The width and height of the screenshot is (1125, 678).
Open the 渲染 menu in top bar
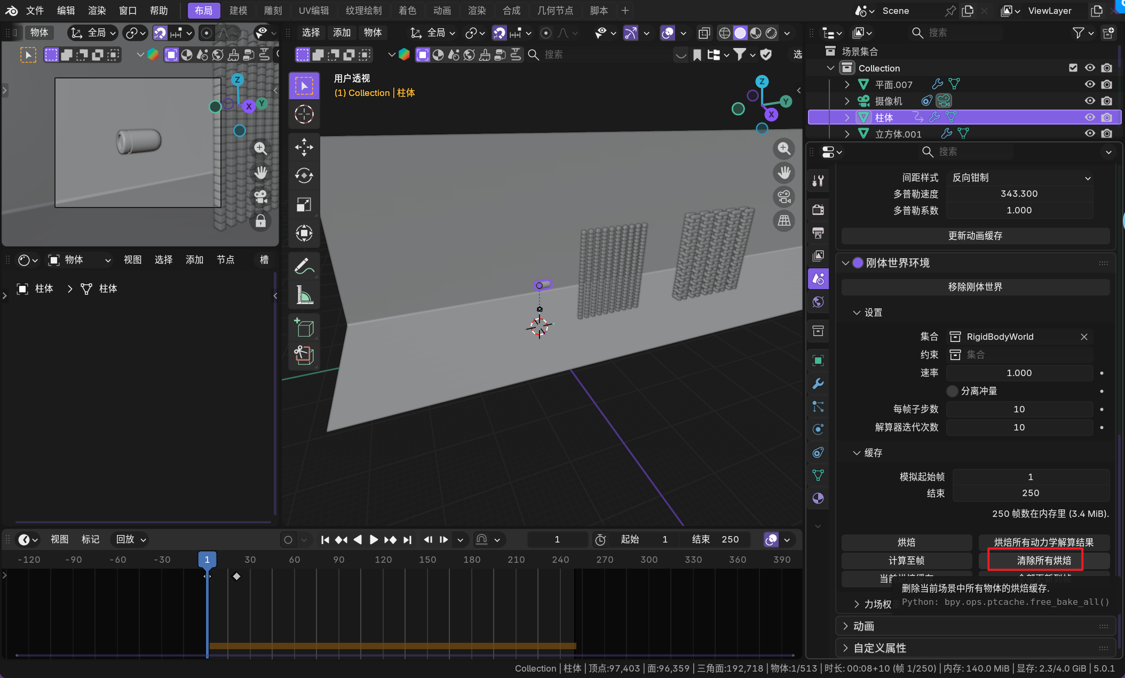coord(97,11)
